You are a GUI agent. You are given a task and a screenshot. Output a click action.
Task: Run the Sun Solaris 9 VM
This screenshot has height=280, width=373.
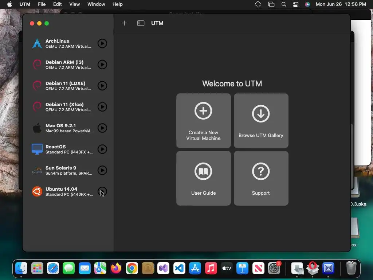[x=102, y=170]
